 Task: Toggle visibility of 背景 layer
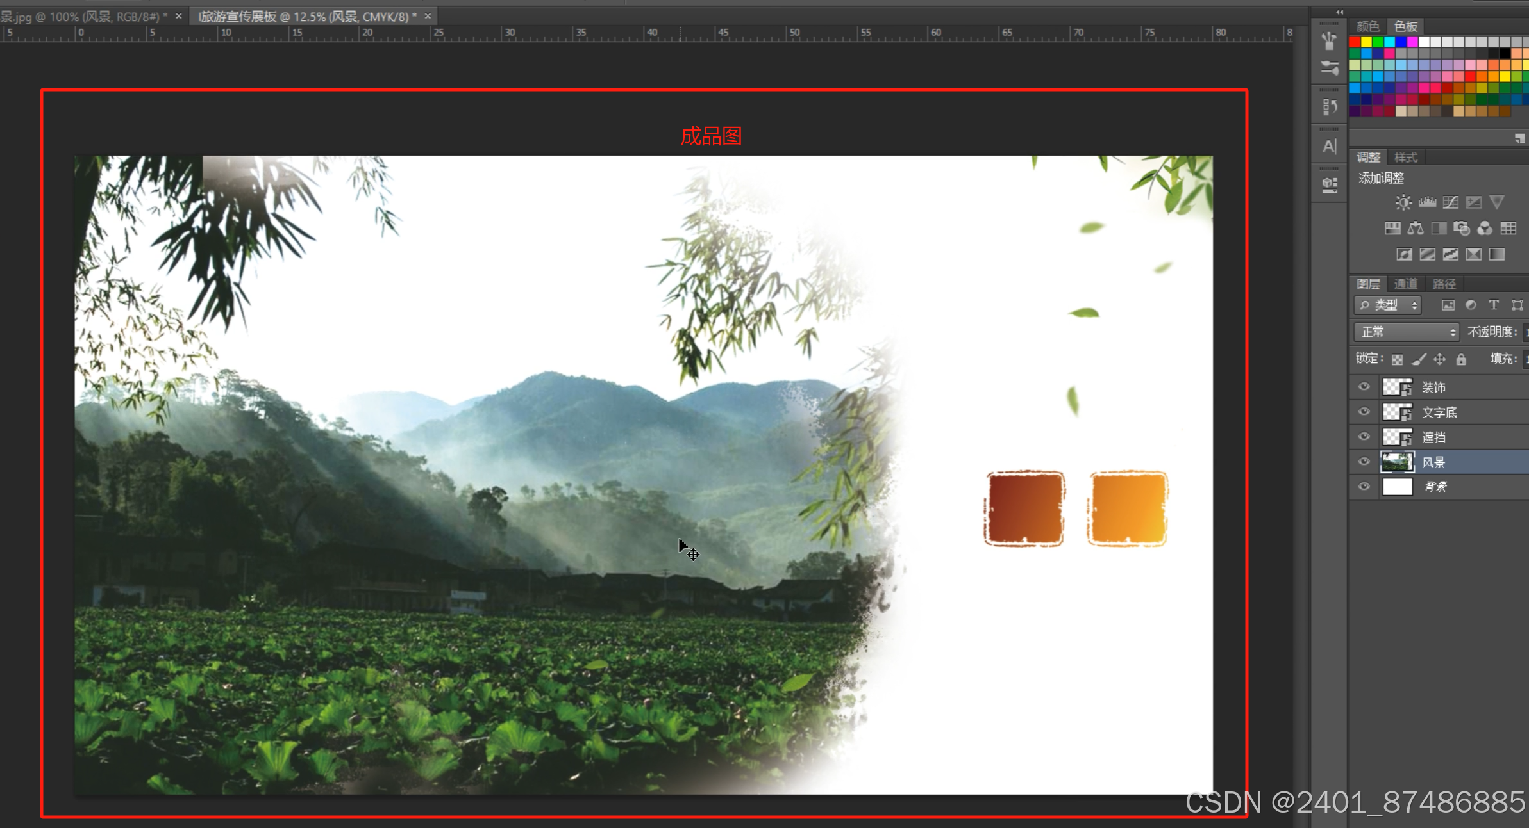1364,487
